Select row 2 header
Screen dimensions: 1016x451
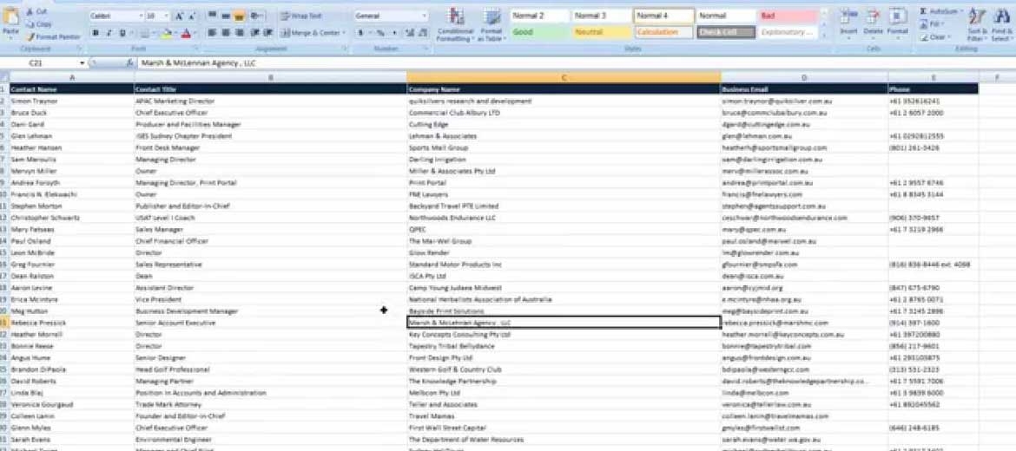pos(3,101)
